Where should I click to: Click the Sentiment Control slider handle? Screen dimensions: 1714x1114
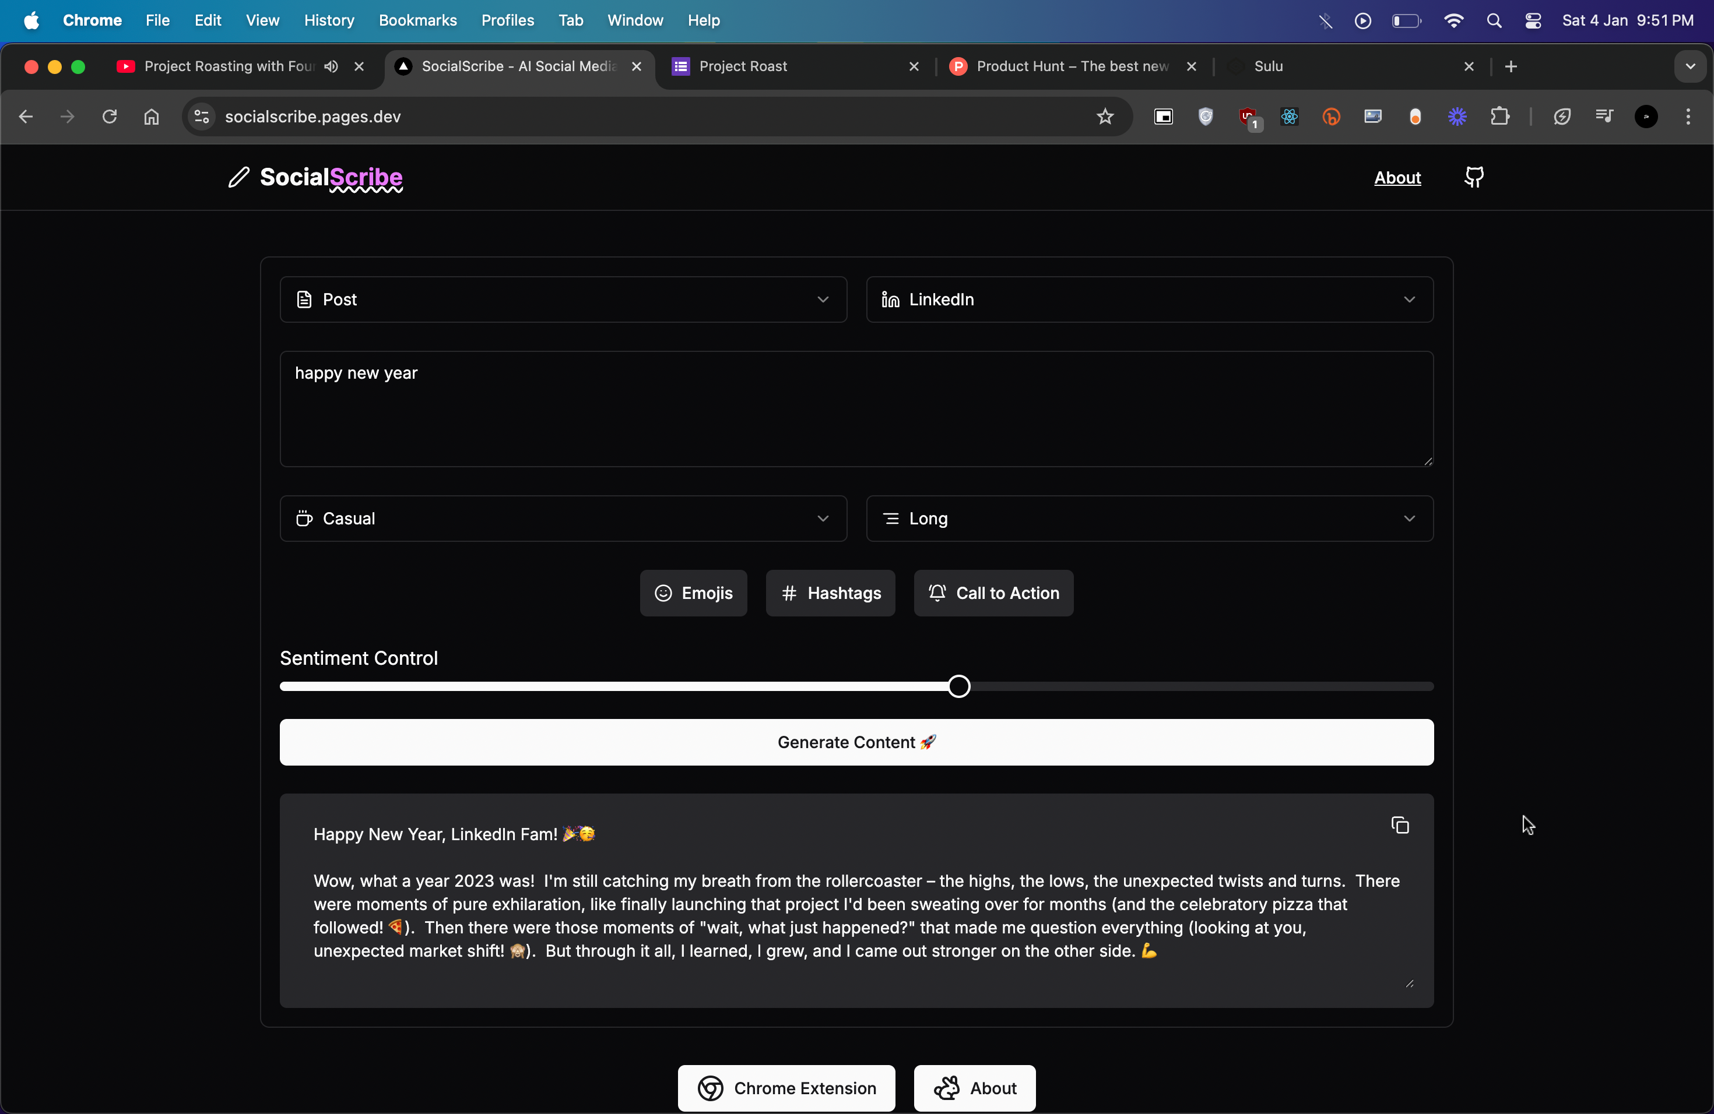[958, 686]
